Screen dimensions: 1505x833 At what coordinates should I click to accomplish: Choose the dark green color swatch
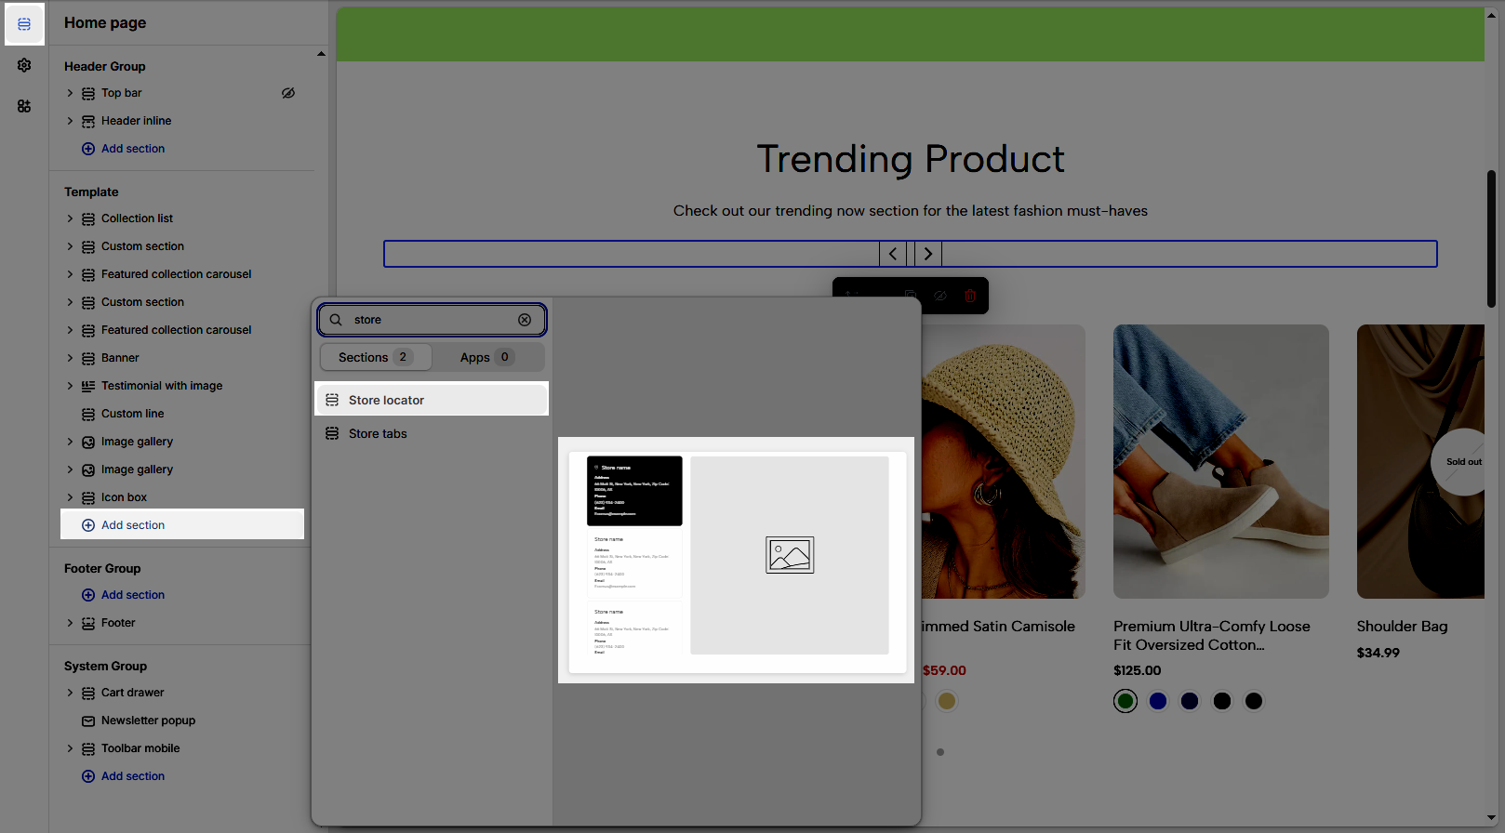pos(1125,701)
